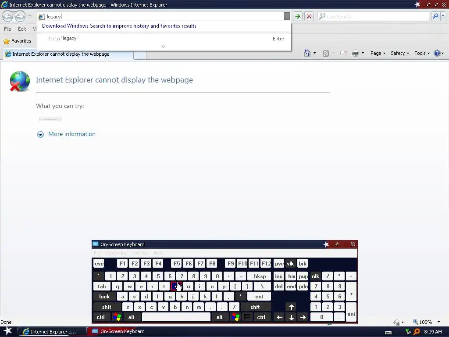Click the search magnifier button

click(x=435, y=16)
